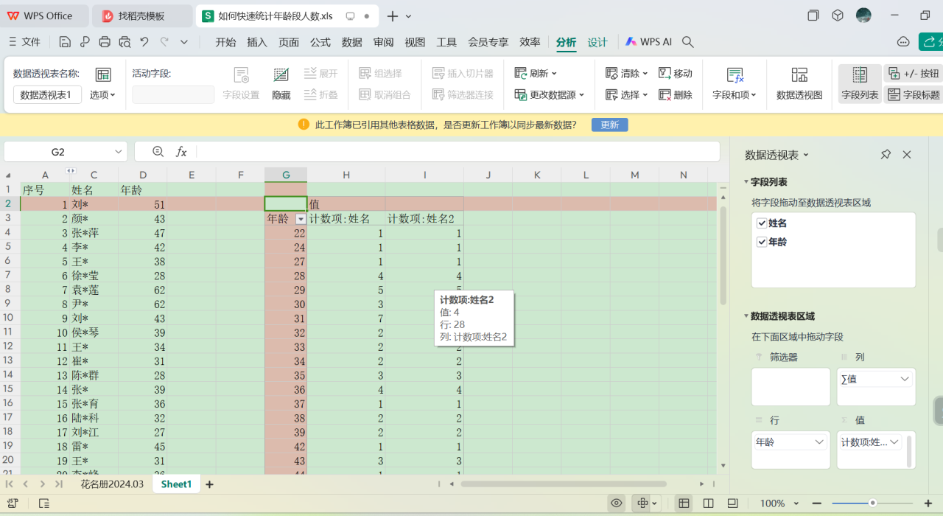Click the zoom slider handle
This screenshot has width=943, height=516.
pyautogui.click(x=872, y=503)
